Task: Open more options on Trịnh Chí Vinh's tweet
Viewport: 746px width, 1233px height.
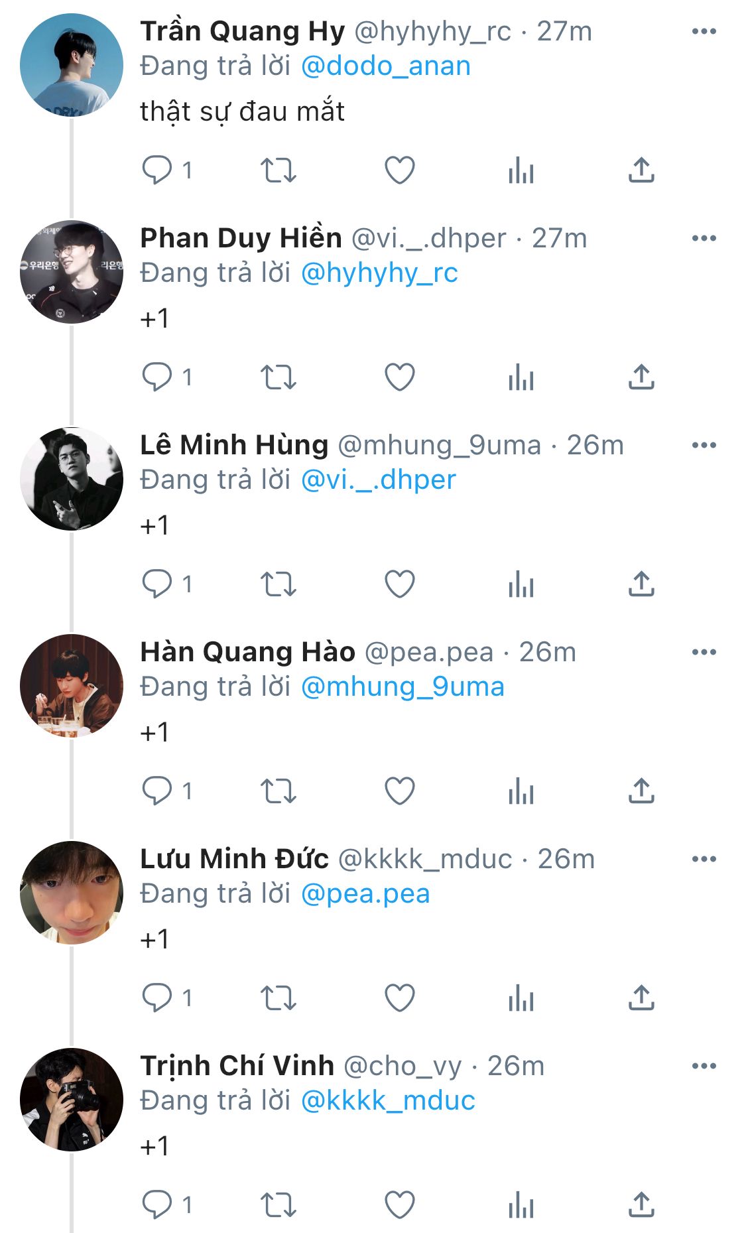Action: pyautogui.click(x=704, y=1066)
